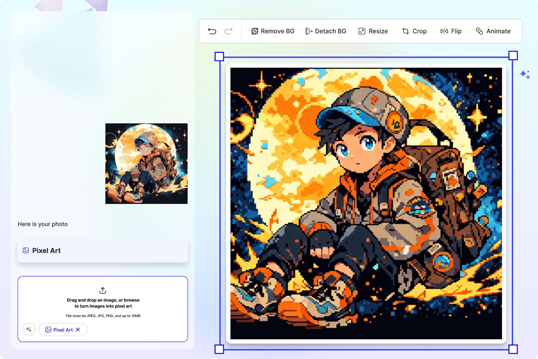Open the generated photo thumbnail in the chat
Image resolution: width=538 pixels, height=359 pixels.
click(146, 163)
